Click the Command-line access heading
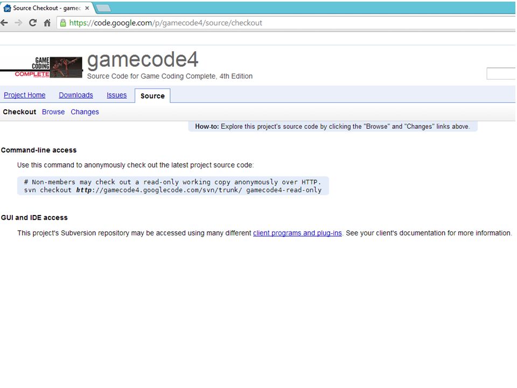 pyautogui.click(x=39, y=150)
